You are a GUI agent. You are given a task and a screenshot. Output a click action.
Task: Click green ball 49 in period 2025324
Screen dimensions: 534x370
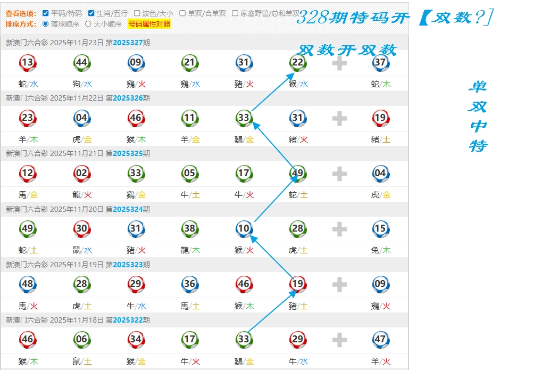(x=27, y=229)
